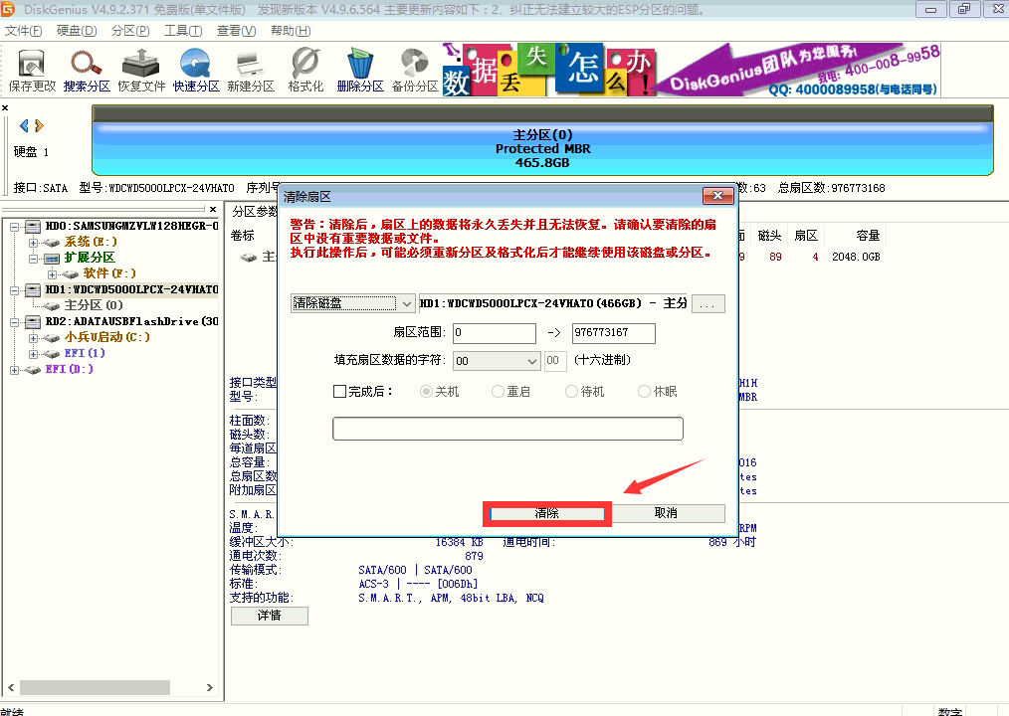This screenshot has height=716, width=1009.
Task: Select the 重启 radio option
Action: point(499,391)
